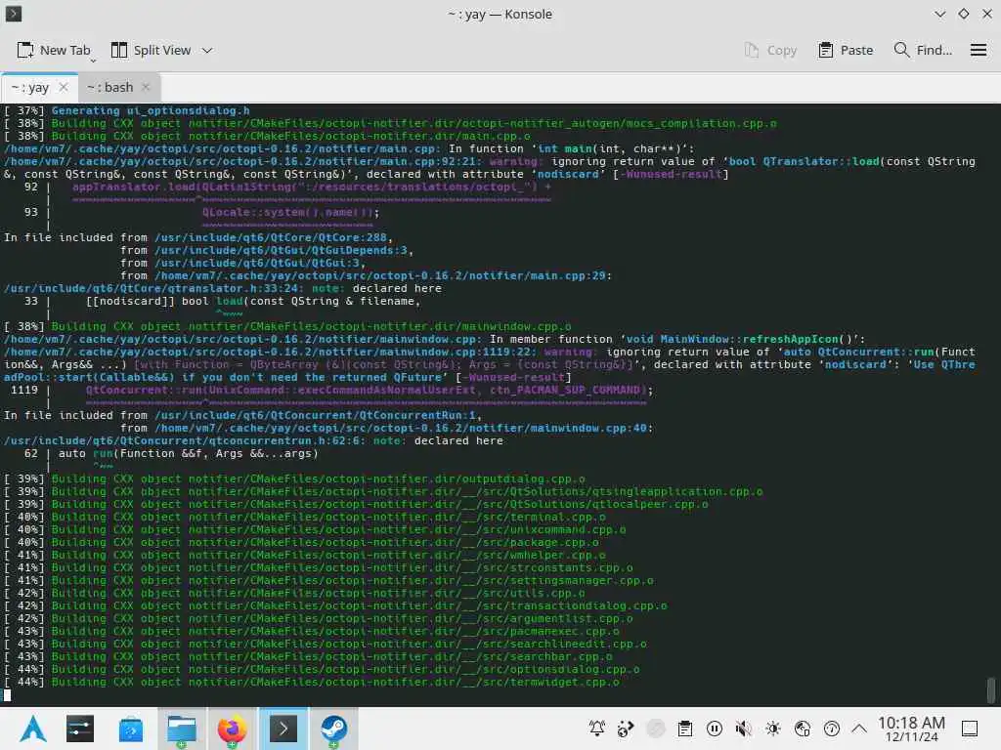
Task: Open a new Konsole tab
Action: click(54, 51)
